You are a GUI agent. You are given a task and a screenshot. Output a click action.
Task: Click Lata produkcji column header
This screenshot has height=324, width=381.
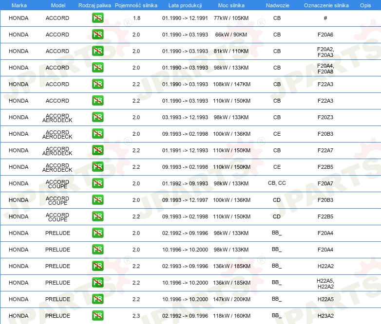coord(185,5)
